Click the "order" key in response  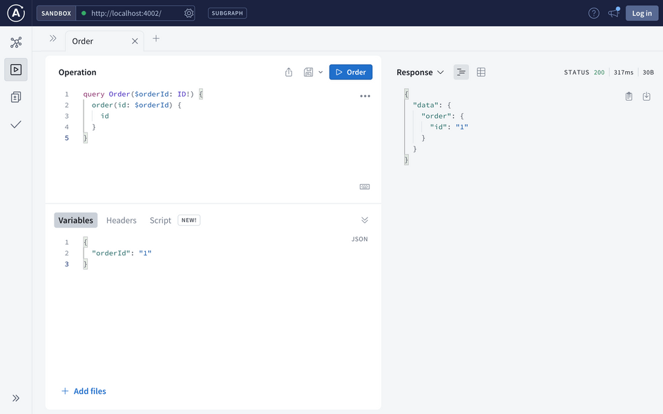436,116
